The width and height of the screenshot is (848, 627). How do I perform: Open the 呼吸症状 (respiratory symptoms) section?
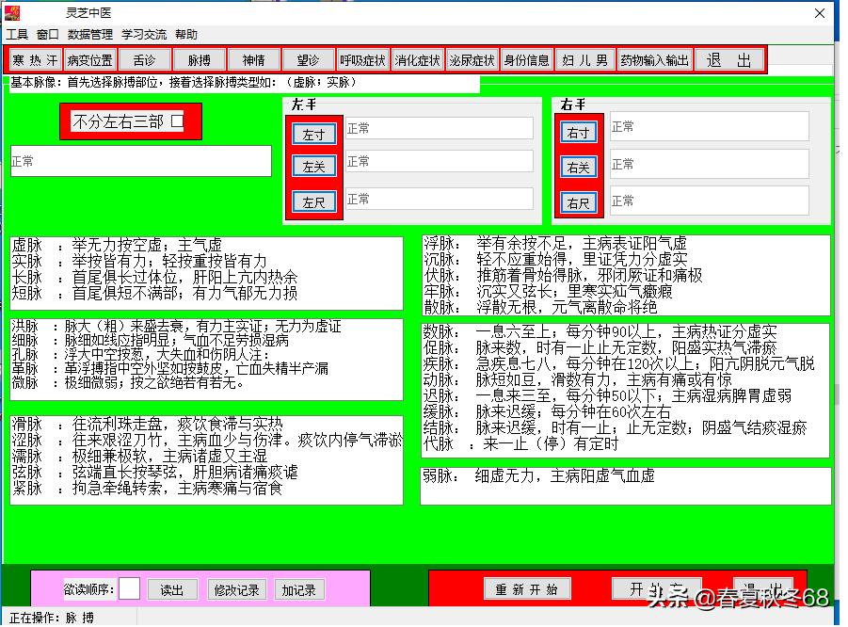click(362, 58)
